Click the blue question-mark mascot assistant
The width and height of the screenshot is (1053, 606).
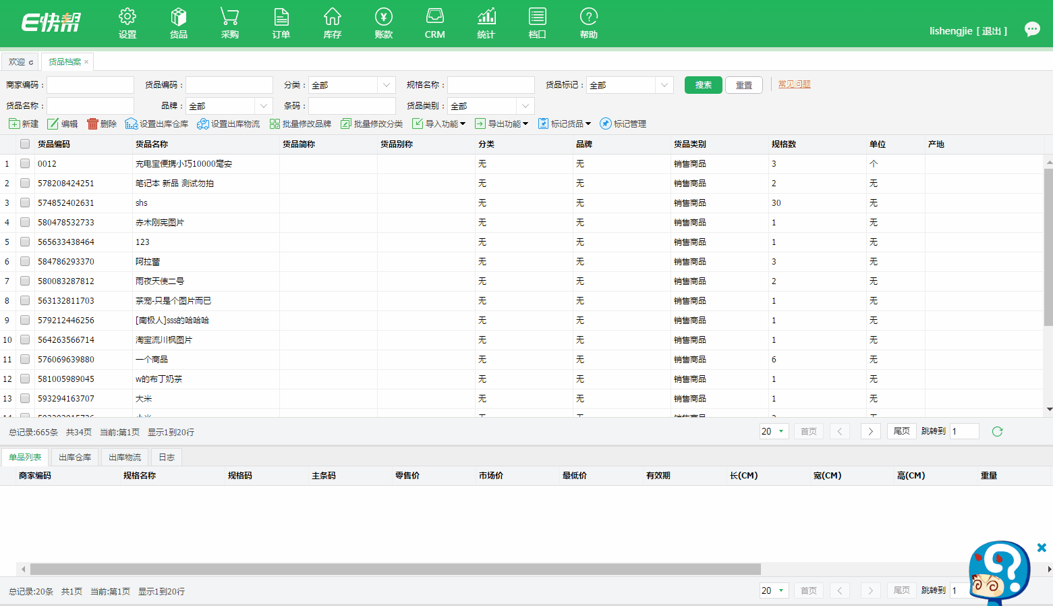[999, 572]
